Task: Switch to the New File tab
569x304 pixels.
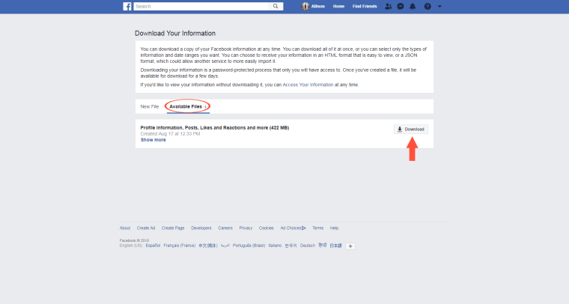Action: point(150,106)
